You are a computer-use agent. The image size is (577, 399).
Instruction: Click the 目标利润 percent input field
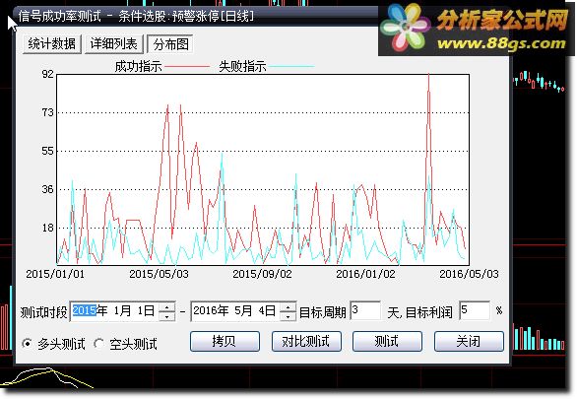(475, 311)
